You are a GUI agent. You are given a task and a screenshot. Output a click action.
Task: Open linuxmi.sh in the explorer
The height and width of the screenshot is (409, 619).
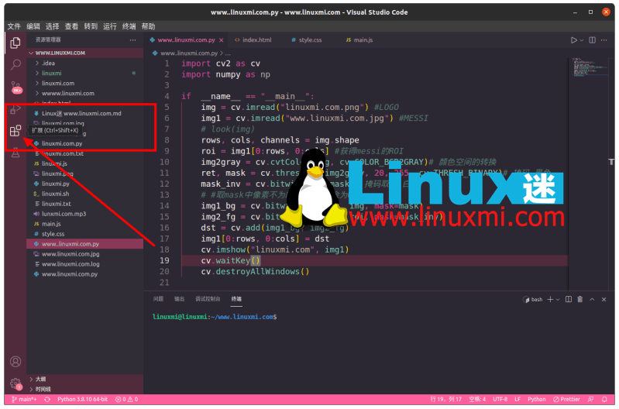(x=85, y=194)
